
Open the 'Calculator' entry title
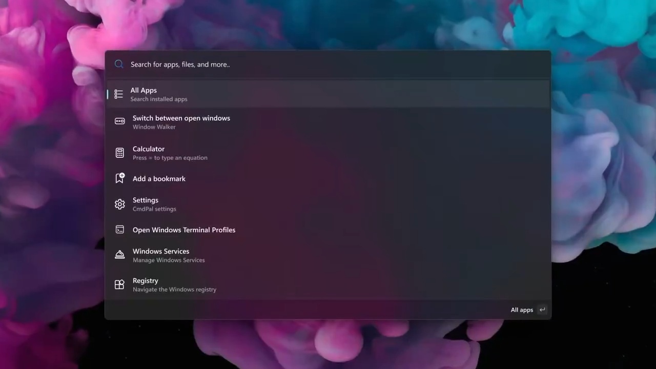click(x=149, y=149)
